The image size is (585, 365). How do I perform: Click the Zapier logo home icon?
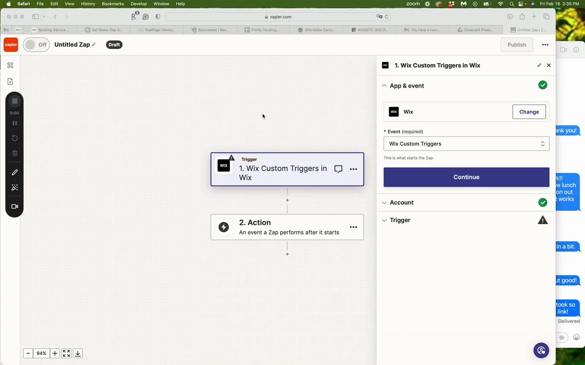11,45
